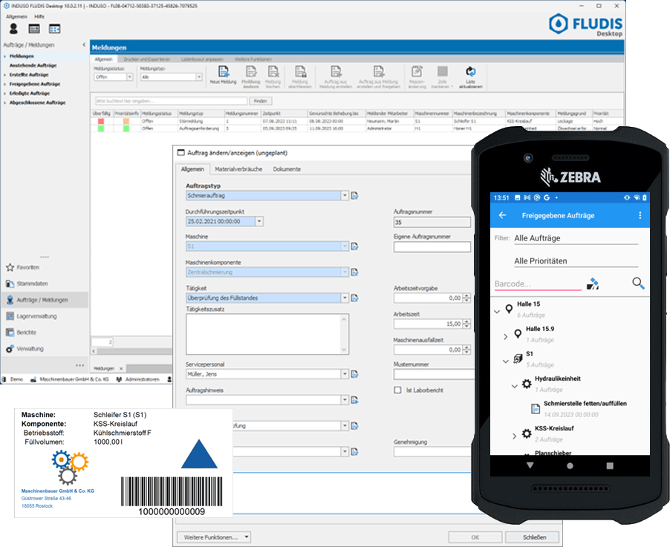Viewport: 670px width, 547px height.
Task: Tap the barcode scan icon on the phone
Action: tap(592, 284)
